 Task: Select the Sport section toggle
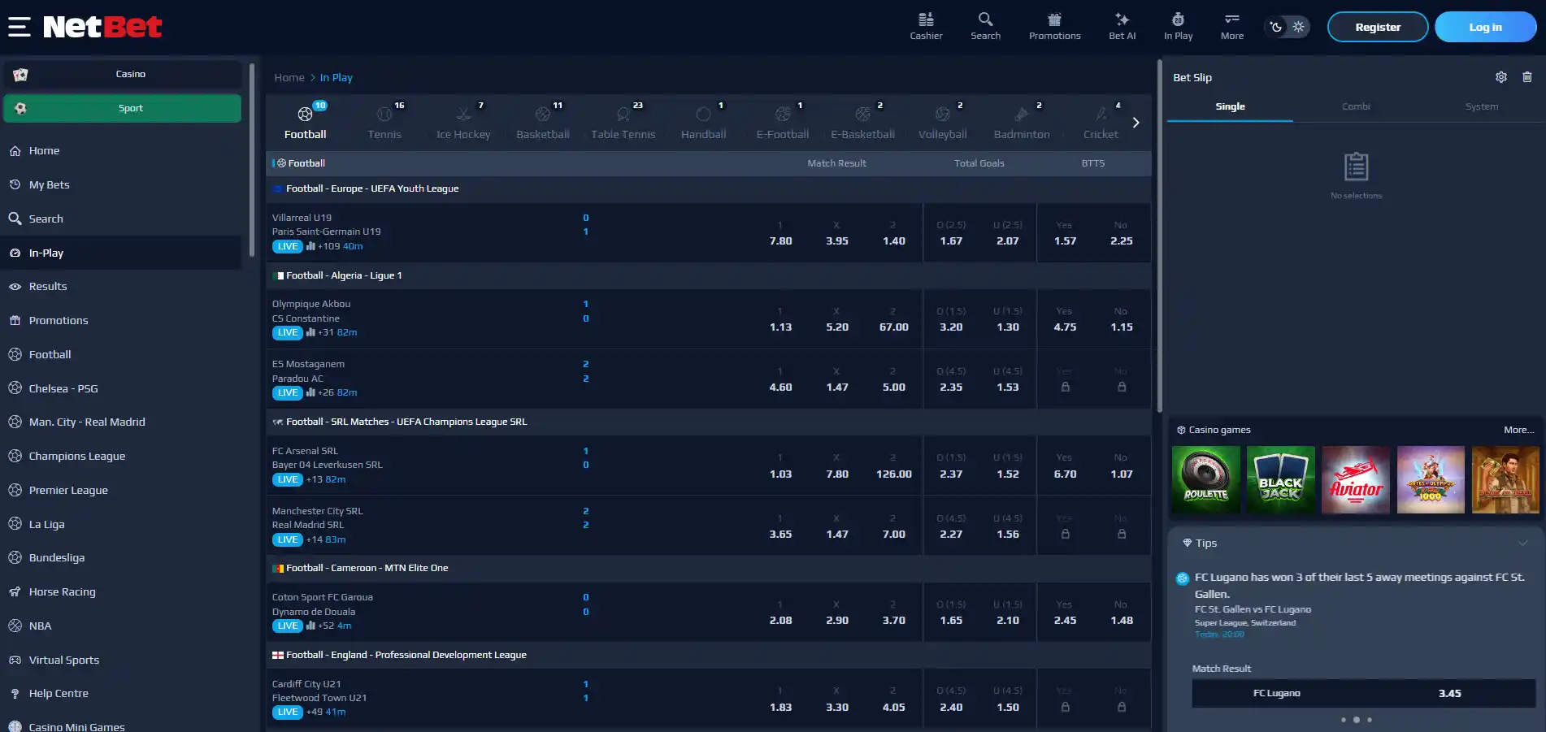[x=122, y=108]
